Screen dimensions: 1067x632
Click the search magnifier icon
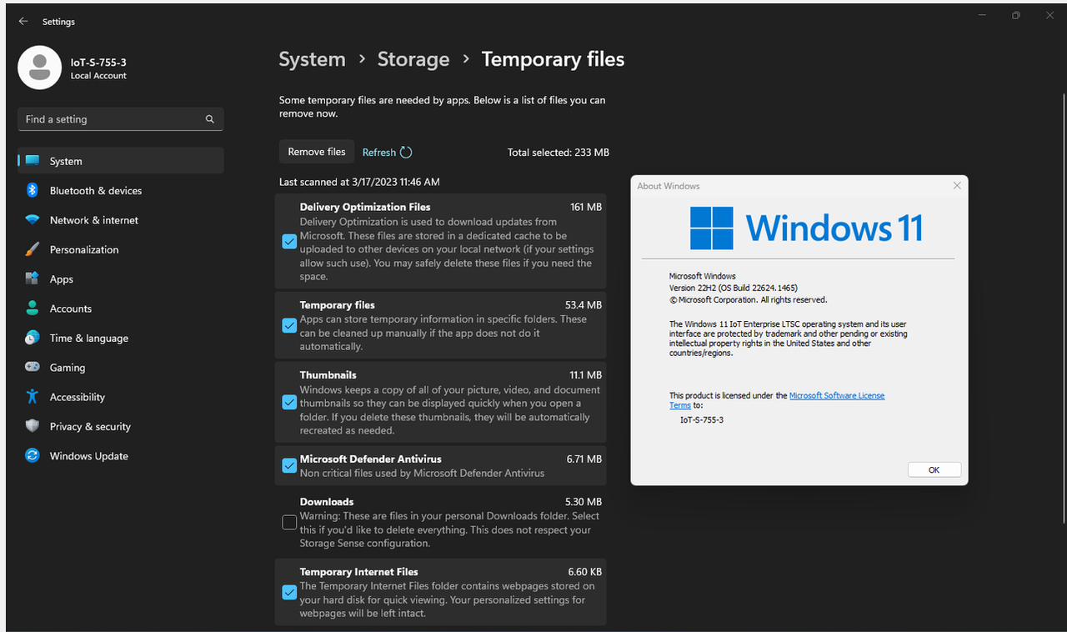(x=210, y=119)
